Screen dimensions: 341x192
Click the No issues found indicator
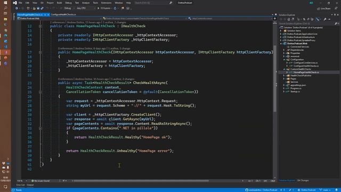(40, 181)
